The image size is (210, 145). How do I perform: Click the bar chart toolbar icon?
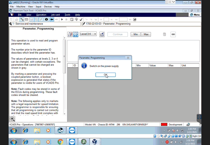pyautogui.click(x=32, y=20)
